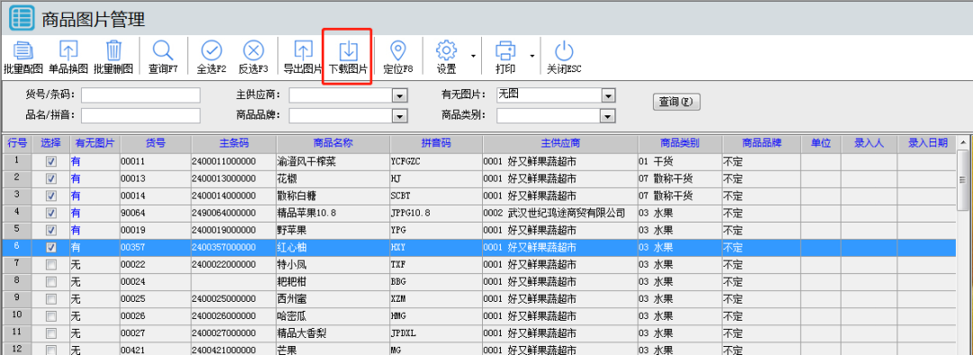Check the checkbox for 特小凤 row

(51, 264)
